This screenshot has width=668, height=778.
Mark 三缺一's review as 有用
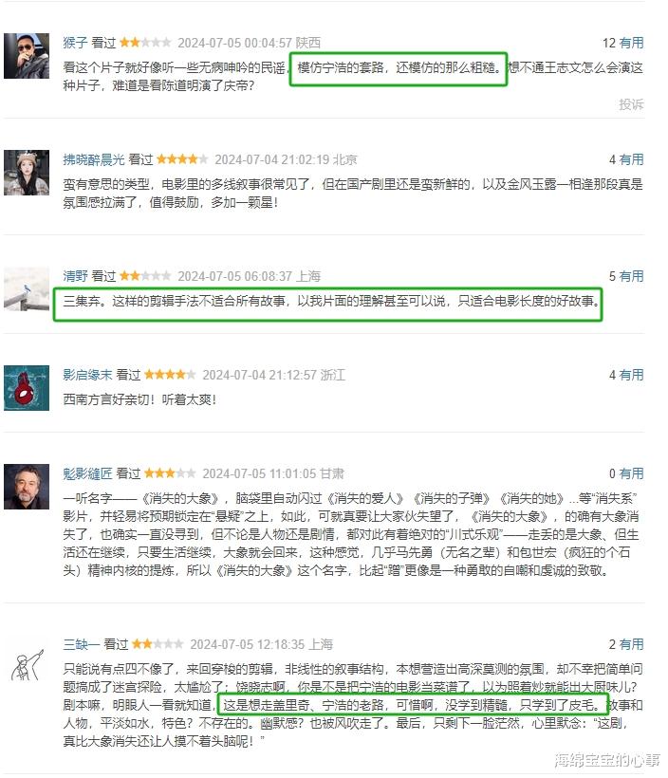(x=631, y=644)
